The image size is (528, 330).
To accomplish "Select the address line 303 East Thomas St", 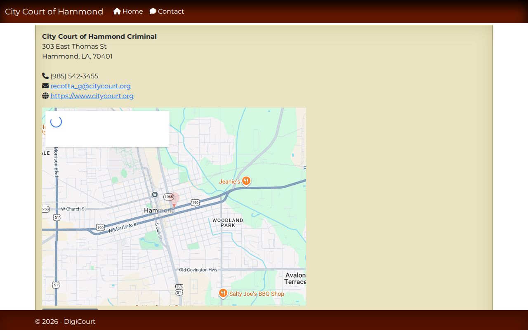I will (74, 46).
